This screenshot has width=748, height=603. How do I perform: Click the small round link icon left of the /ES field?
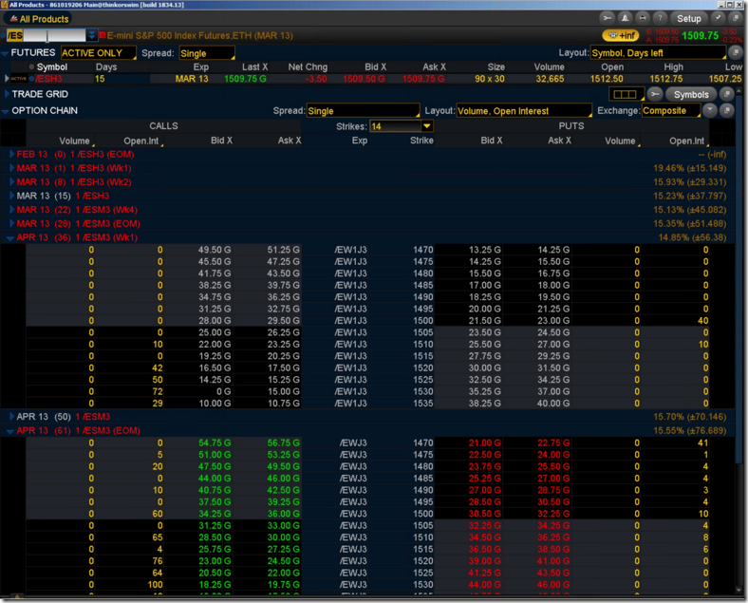tap(4, 36)
